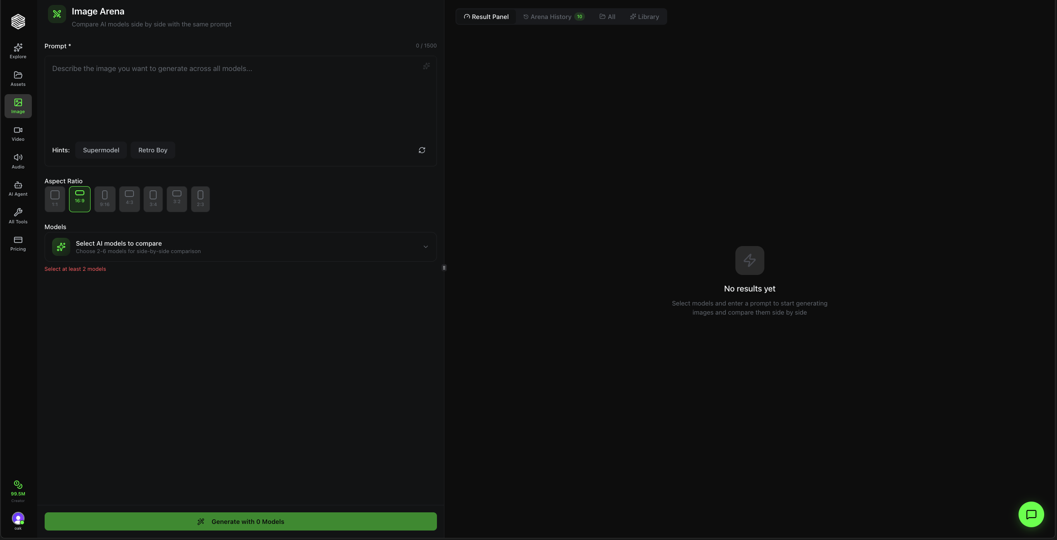Open the Library tab
The image size is (1057, 540).
tap(644, 17)
